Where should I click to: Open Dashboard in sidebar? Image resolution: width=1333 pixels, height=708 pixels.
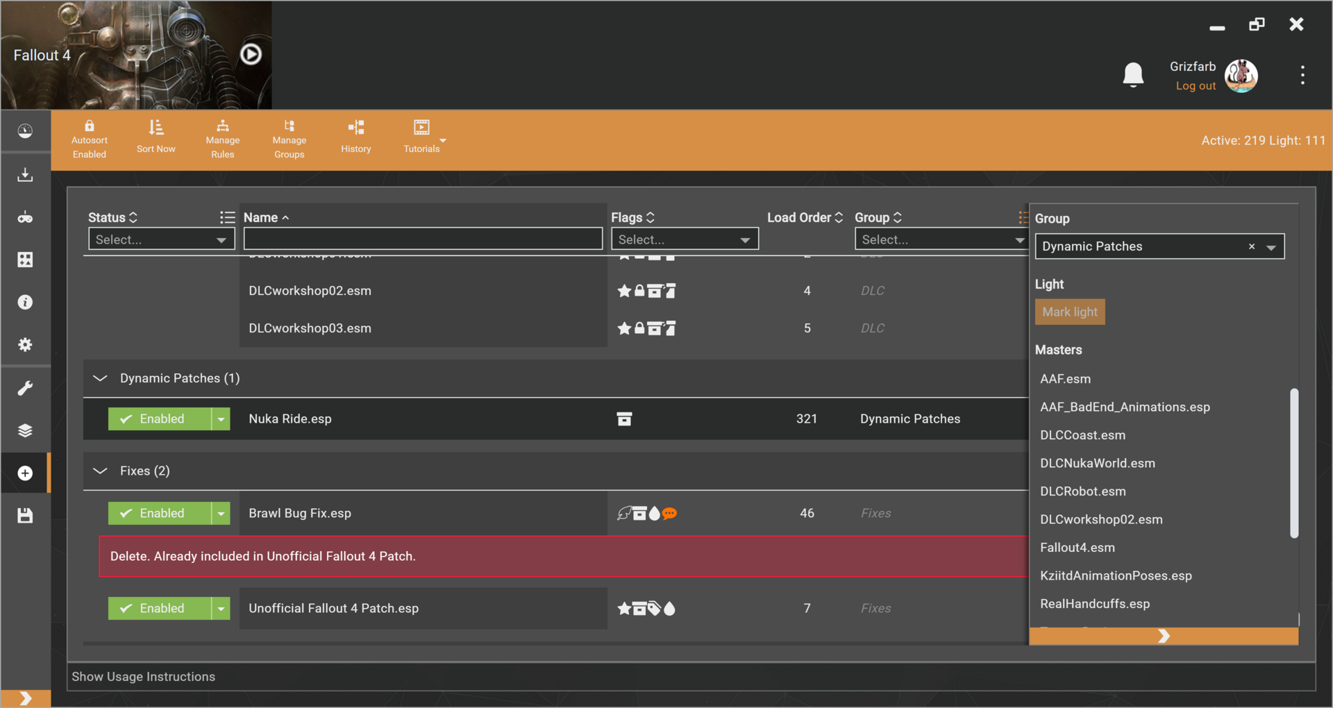[25, 131]
